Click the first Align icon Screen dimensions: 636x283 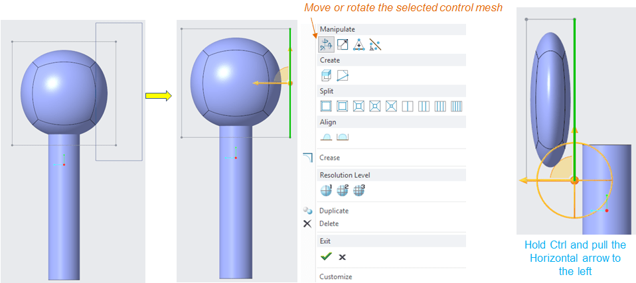[326, 137]
